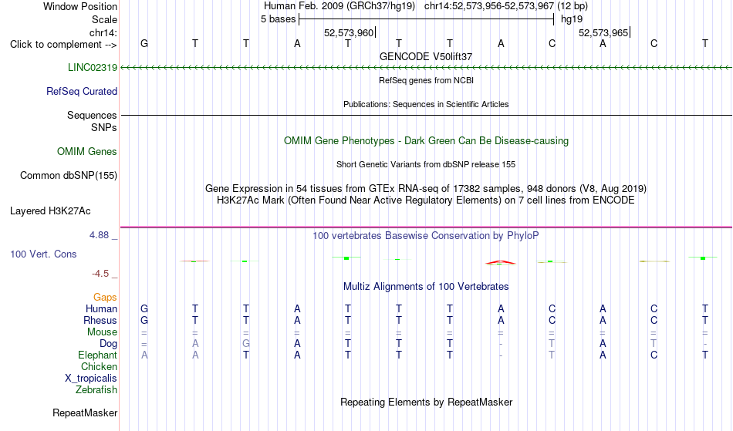This screenshot has width=733, height=431.
Task: Click the GENCODE V50lift37 track title
Action: point(426,56)
